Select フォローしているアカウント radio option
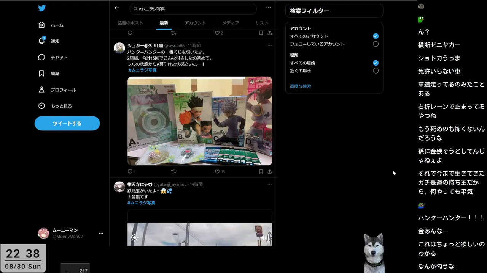The image size is (487, 273). pyautogui.click(x=376, y=44)
